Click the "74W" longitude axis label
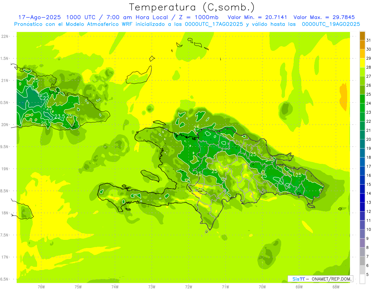Viewport: 377px width, 291px height. point(115,287)
